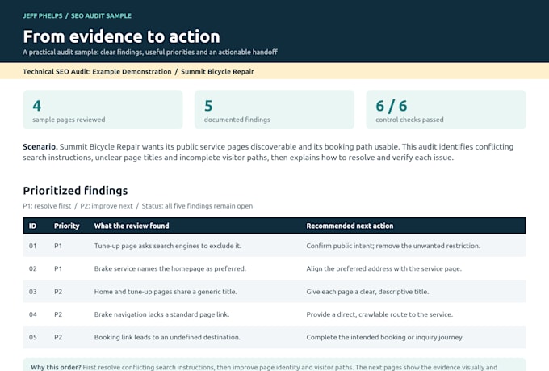Screen dimensions: 549x371
Task: Click the P2 priority in row 04
Action: (58, 314)
